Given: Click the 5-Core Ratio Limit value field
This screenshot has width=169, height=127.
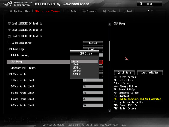Looking at the screenshot, I should click(x=93, y=105).
